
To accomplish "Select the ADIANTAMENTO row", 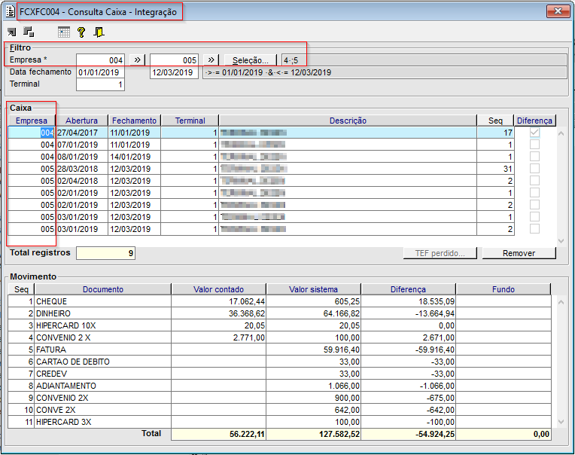I will 279,386.
